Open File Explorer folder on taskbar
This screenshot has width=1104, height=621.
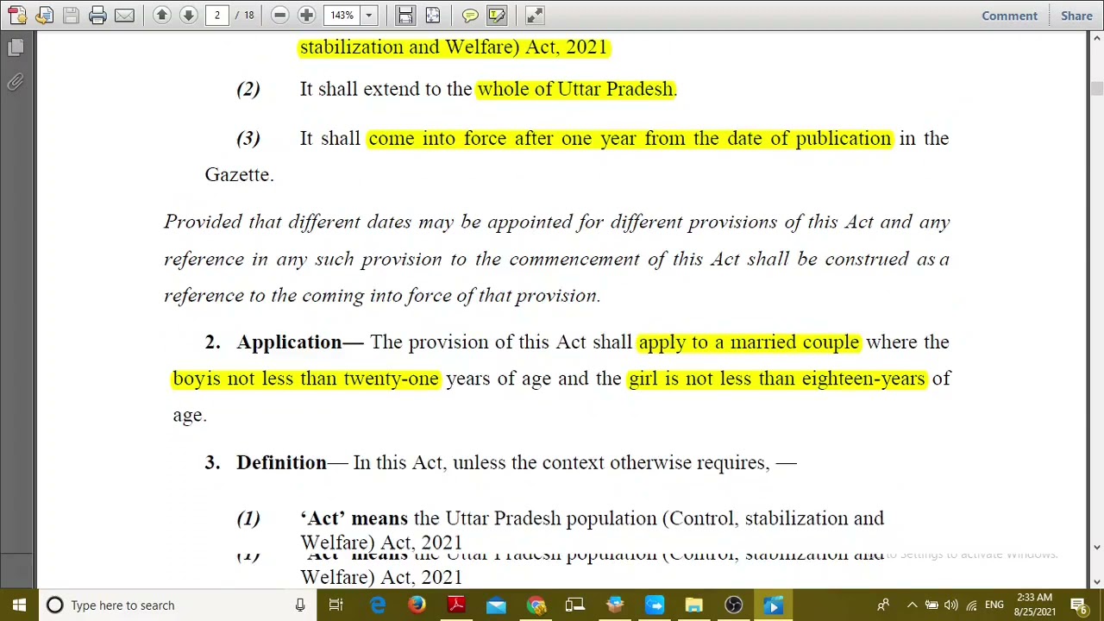pyautogui.click(x=694, y=605)
